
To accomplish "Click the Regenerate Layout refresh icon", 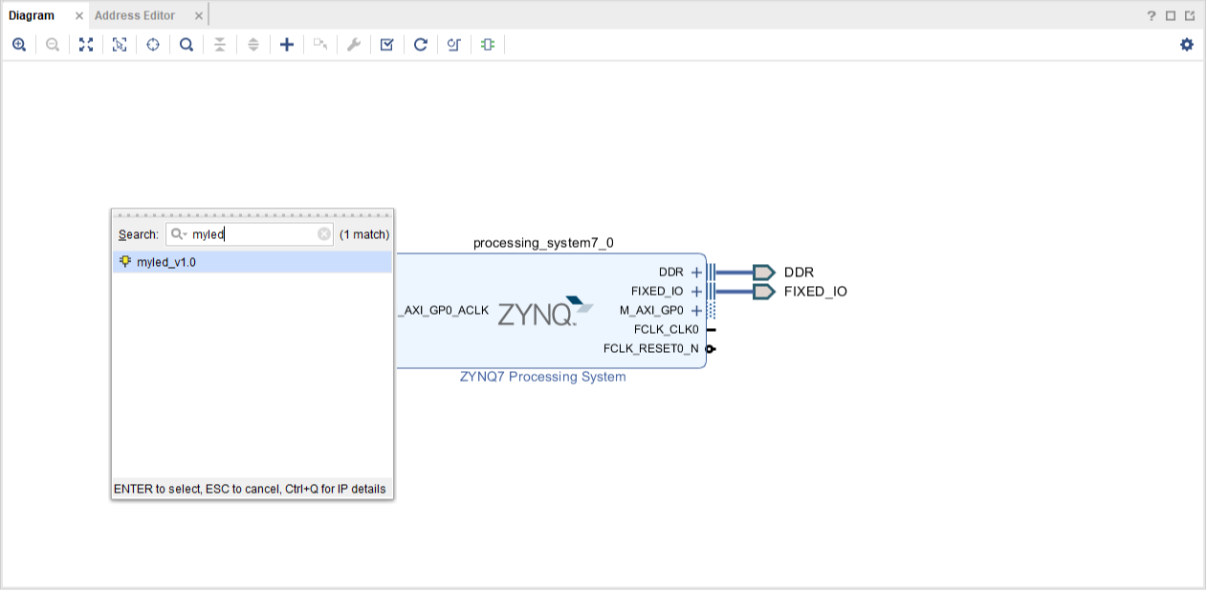I will [x=421, y=45].
